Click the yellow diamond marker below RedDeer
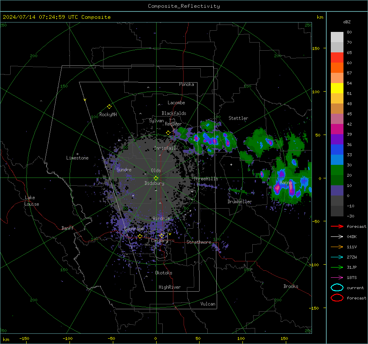 [x=168, y=133]
